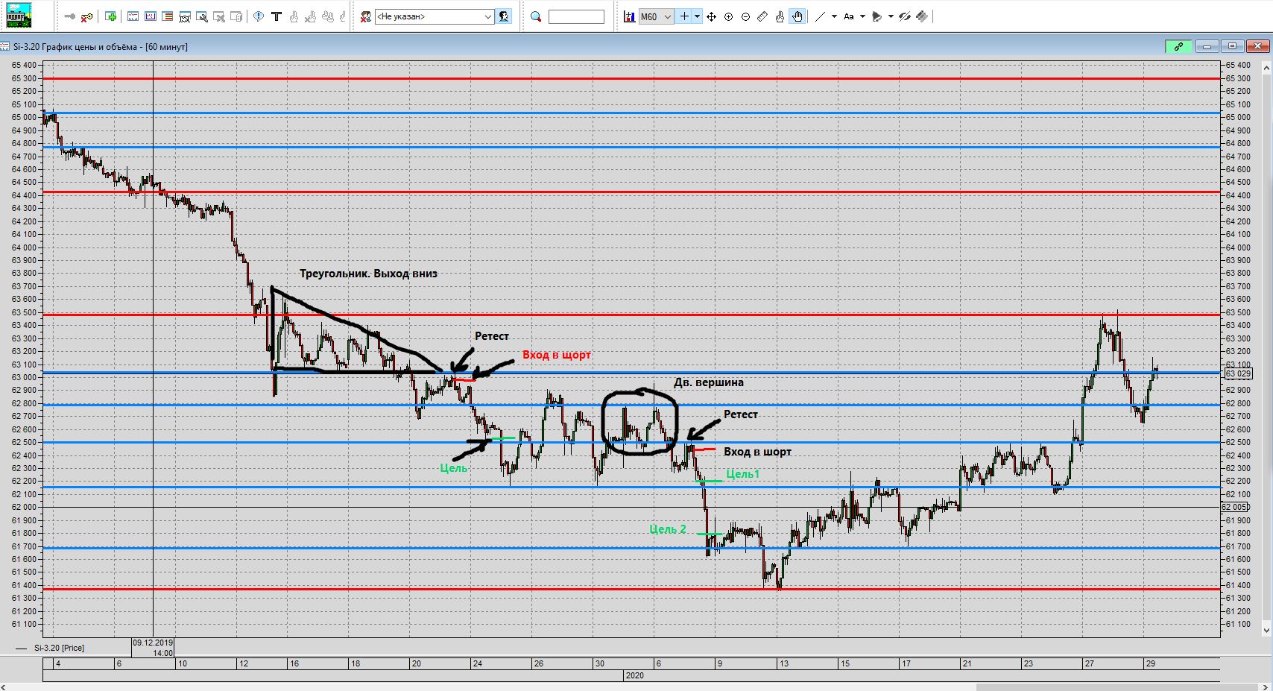Screen dimensions: 1273x691
Task: Select the four-arrow move tool
Action: point(712,16)
